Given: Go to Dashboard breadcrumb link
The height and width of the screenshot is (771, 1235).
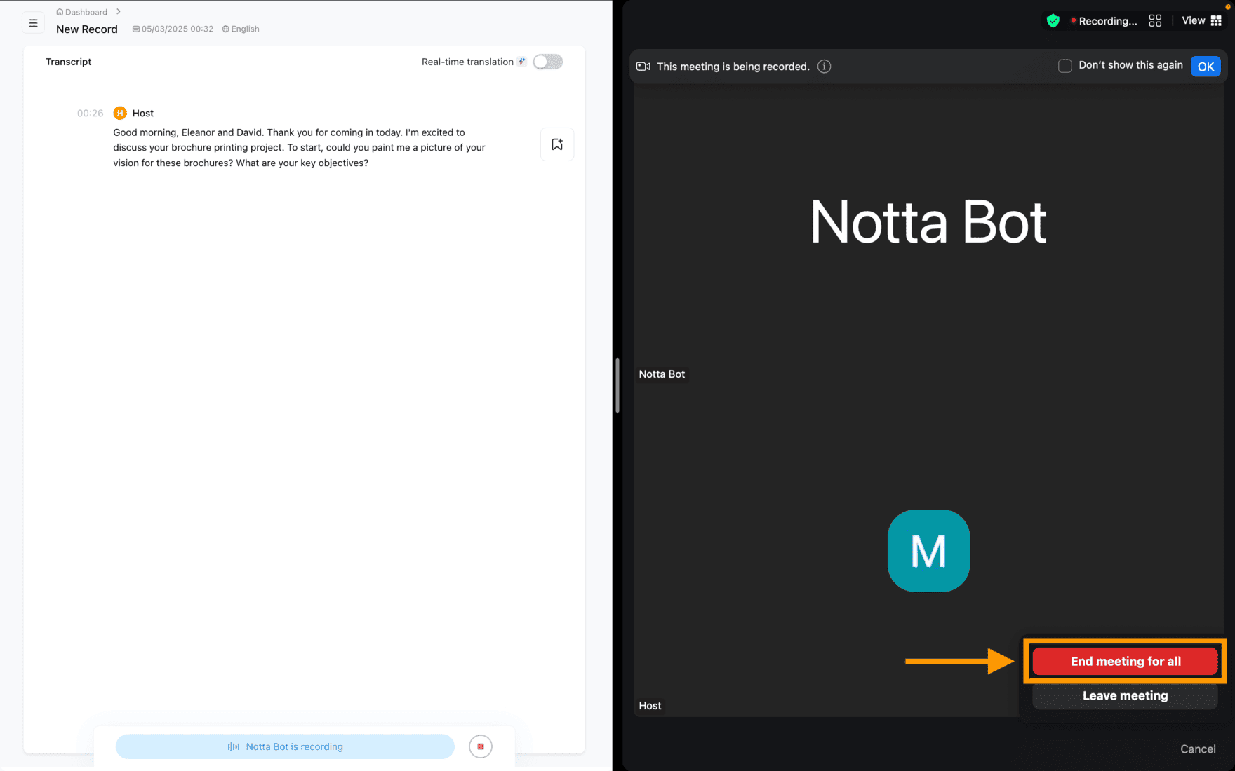Looking at the screenshot, I should click(82, 12).
